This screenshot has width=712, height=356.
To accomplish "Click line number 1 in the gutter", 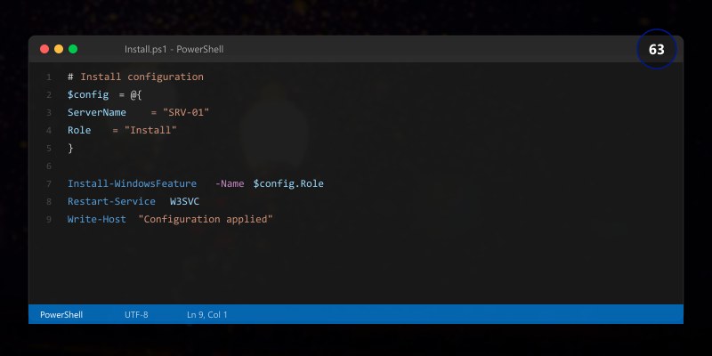I will pyautogui.click(x=49, y=77).
